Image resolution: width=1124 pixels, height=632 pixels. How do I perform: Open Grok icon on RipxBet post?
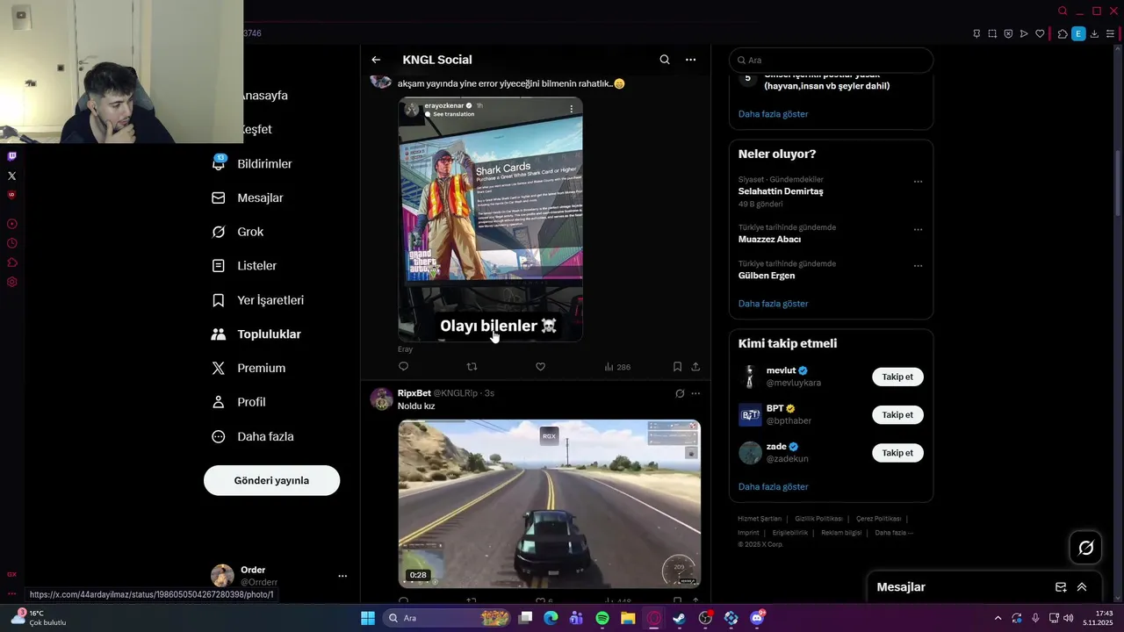point(680,393)
